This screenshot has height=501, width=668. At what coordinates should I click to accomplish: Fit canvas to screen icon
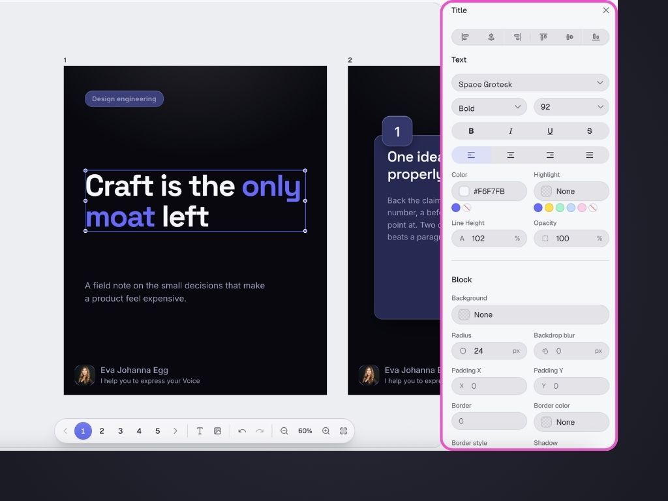tap(343, 431)
